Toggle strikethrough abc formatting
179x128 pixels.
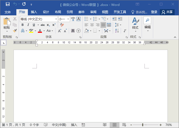[43, 25]
